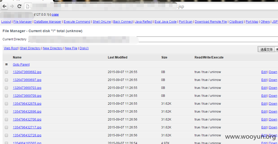Click Goto Parent link

[x=21, y=65]
